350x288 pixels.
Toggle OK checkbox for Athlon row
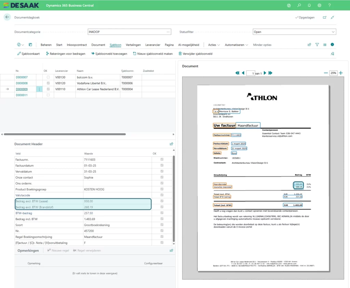tap(48, 89)
